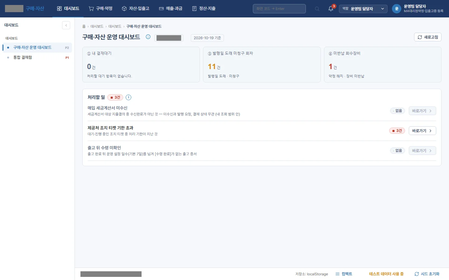Click 바로가기 for 매입 세금계산서 미수신
Viewport: 449px width, 280px height.
coord(422,111)
